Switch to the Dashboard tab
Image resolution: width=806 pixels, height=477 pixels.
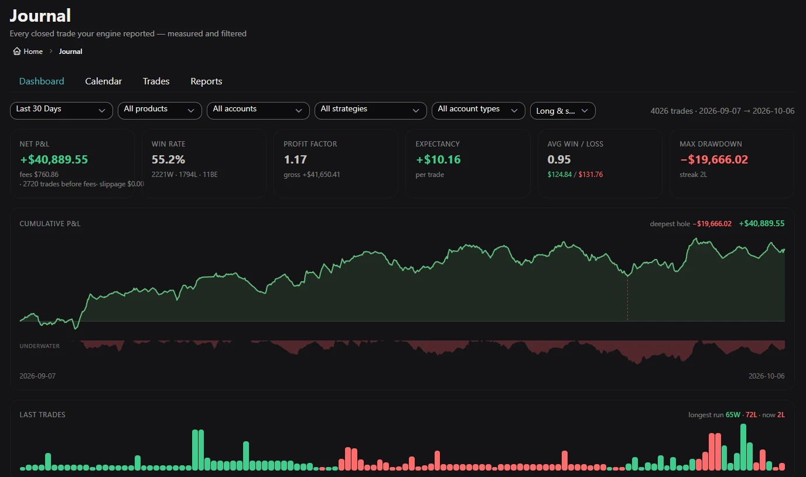point(42,81)
